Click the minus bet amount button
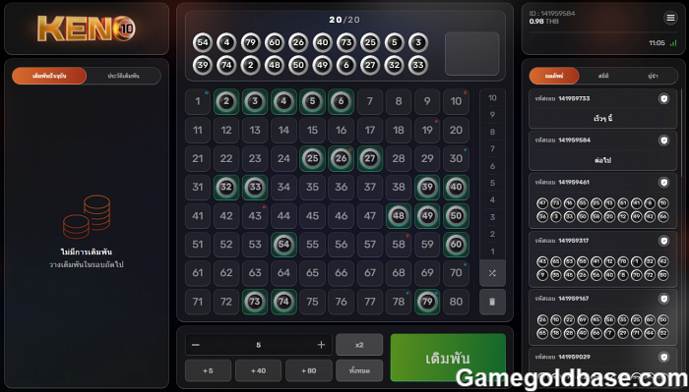This screenshot has height=392, width=689. pos(196,345)
